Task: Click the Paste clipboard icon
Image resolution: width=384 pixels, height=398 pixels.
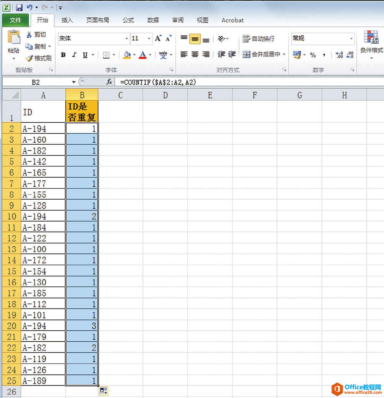Action: pos(14,38)
